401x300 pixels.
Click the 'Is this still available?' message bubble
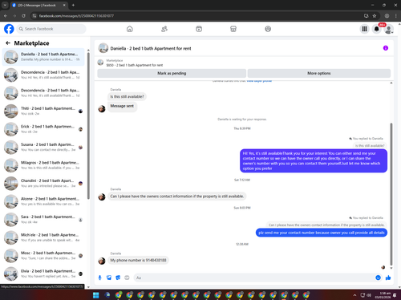pyautogui.click(x=127, y=96)
